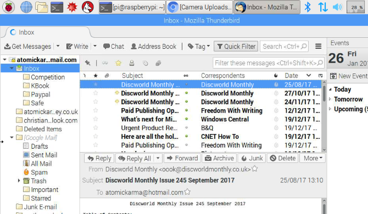
Task: Toggle the attachment filter paperclip icon
Action: pos(158,63)
